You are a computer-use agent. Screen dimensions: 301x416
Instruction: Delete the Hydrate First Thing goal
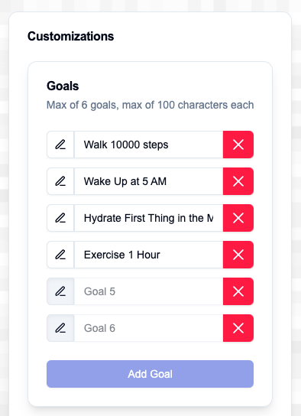tap(238, 218)
